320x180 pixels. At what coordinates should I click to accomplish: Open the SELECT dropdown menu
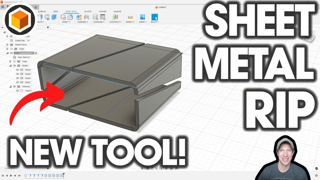click(x=154, y=22)
